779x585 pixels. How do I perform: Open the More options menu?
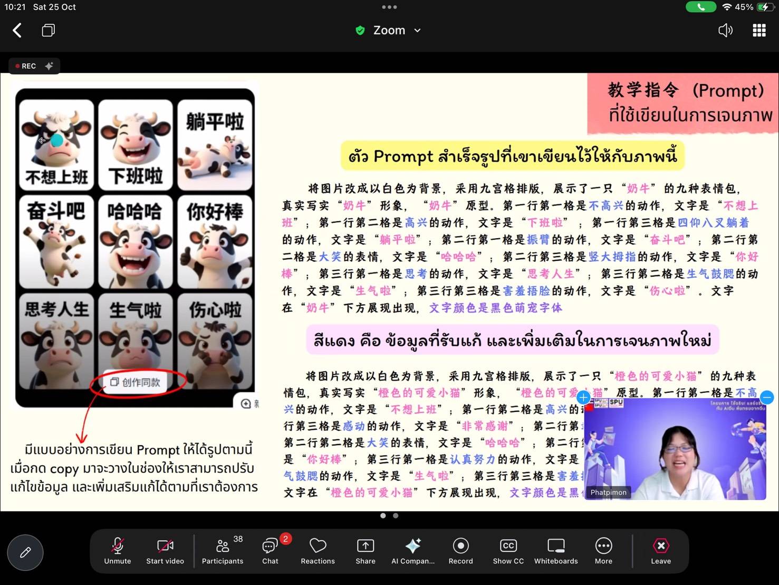tap(603, 551)
